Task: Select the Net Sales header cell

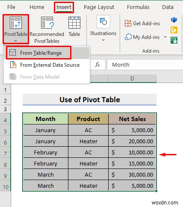Action: point(132,119)
